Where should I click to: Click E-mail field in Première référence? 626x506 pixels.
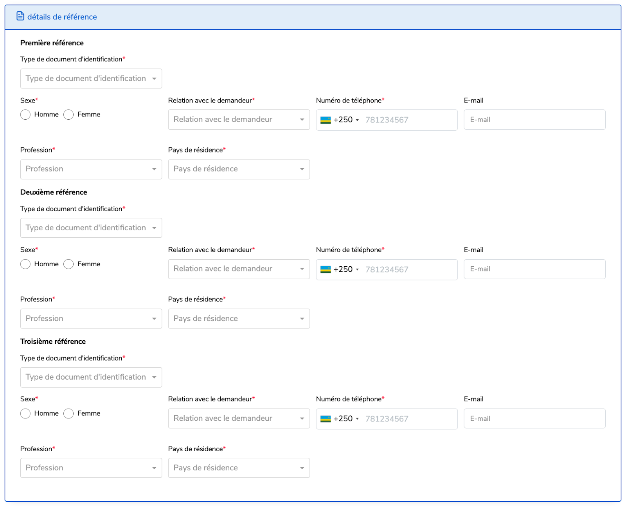pyautogui.click(x=535, y=120)
